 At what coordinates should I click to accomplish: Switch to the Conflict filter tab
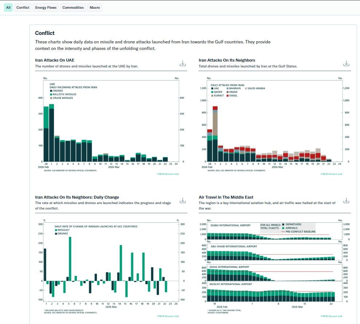pos(23,7)
